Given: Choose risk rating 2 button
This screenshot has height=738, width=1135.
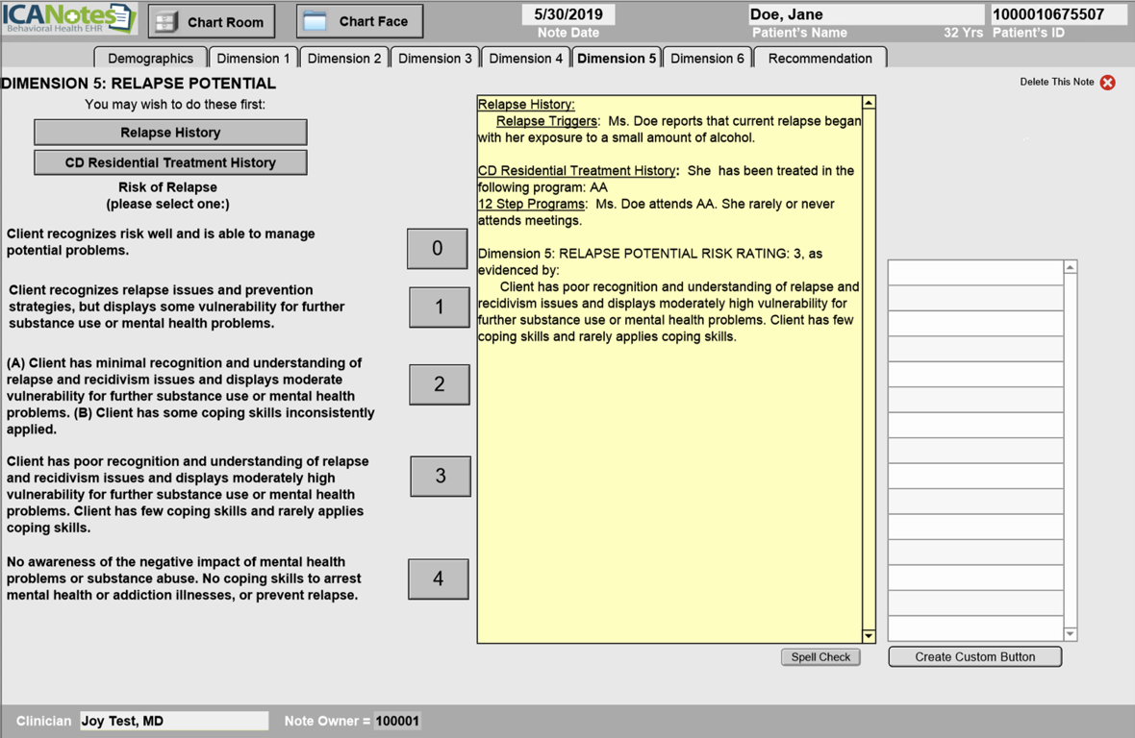Looking at the screenshot, I should coord(440,384).
